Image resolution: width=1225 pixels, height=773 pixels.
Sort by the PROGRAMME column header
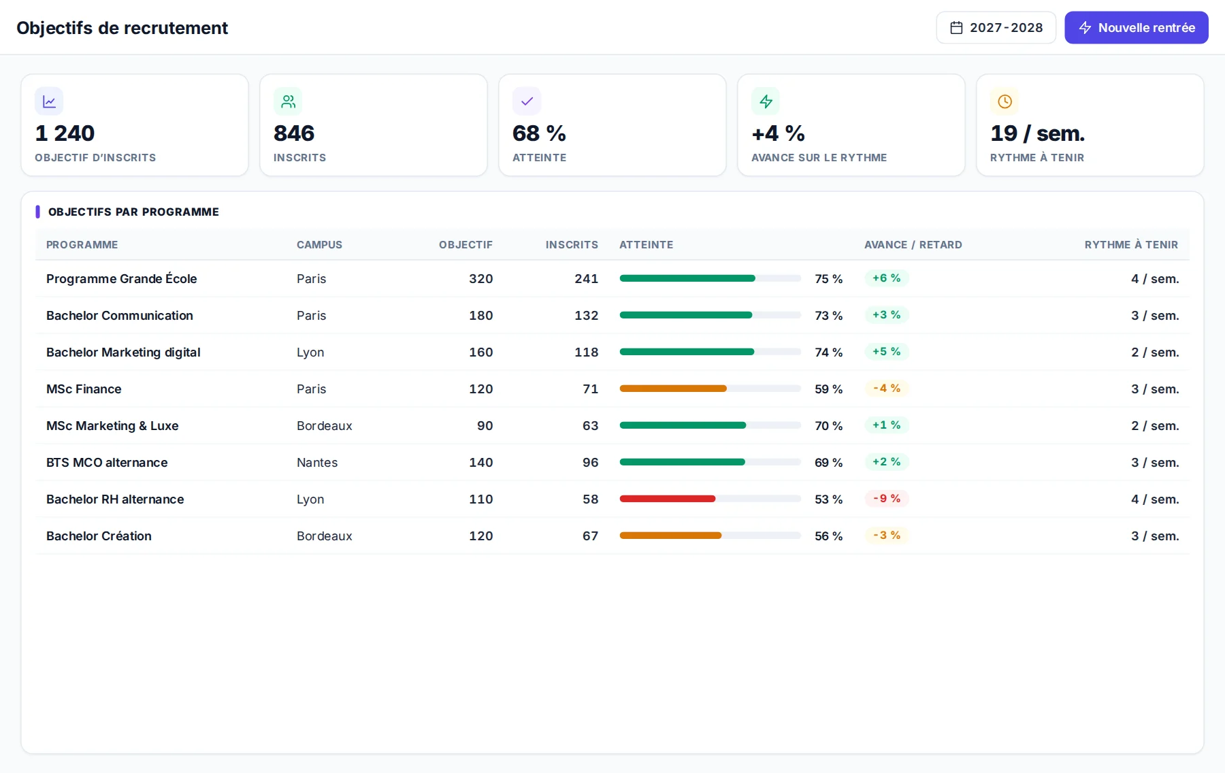click(82, 245)
